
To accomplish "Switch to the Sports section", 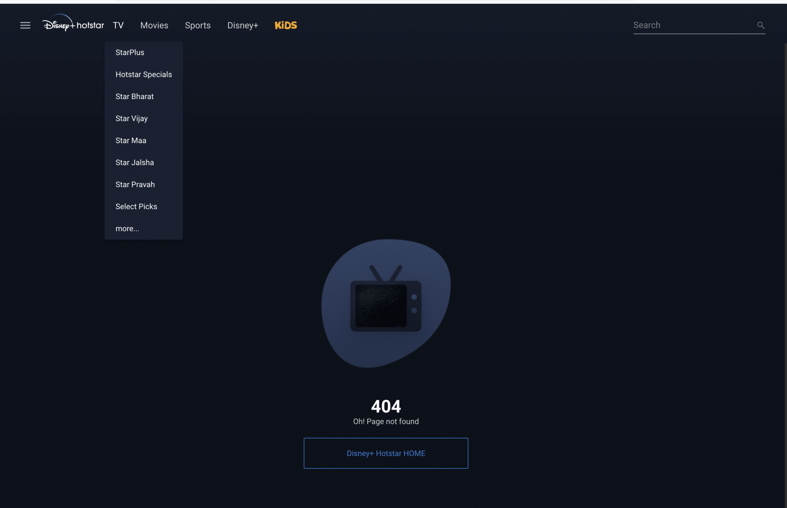I will (x=198, y=25).
